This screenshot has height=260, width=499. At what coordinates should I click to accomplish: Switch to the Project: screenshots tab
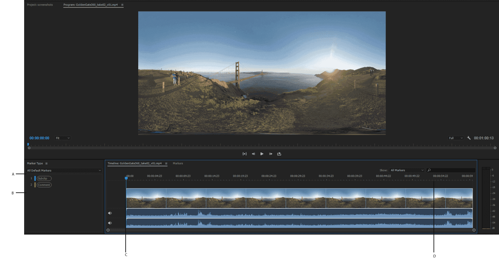40,5
